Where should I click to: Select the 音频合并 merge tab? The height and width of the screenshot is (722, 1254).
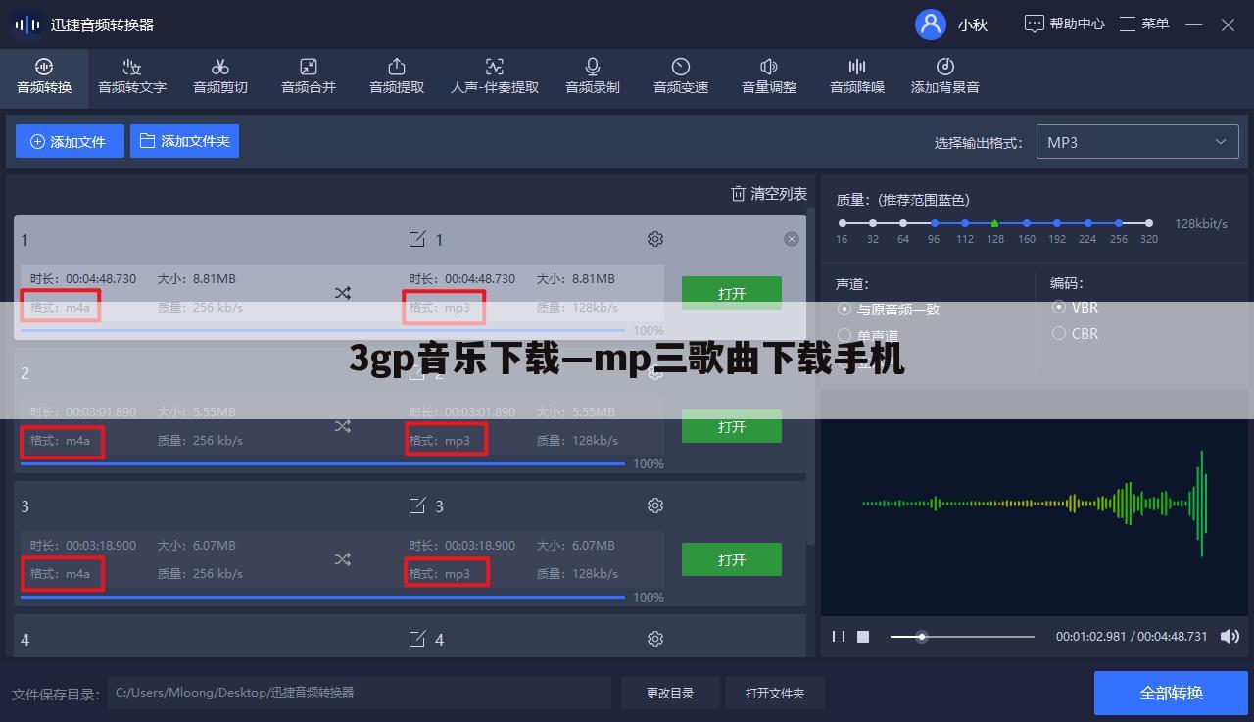(309, 75)
